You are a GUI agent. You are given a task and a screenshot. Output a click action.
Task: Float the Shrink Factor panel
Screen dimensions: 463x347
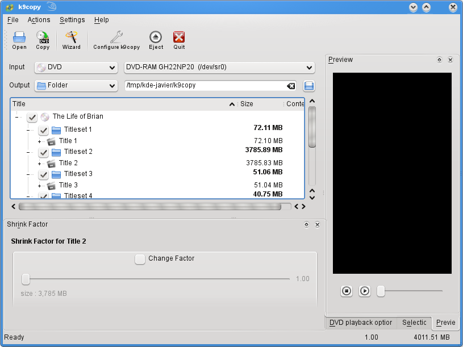[x=307, y=224]
